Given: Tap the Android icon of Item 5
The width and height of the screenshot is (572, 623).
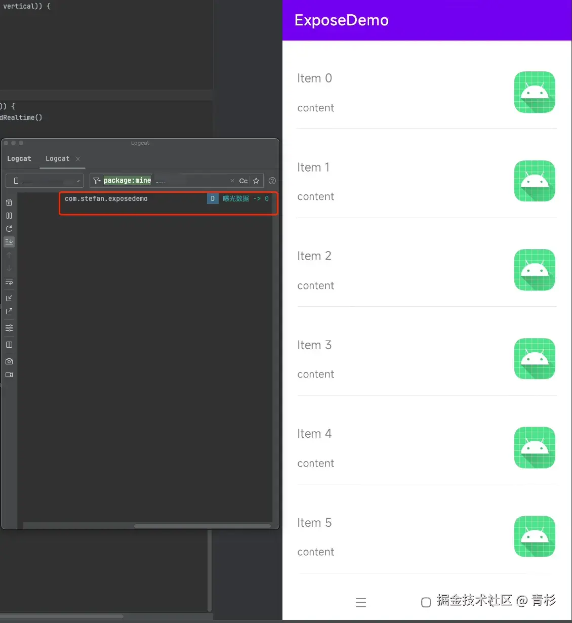Looking at the screenshot, I should click(535, 536).
